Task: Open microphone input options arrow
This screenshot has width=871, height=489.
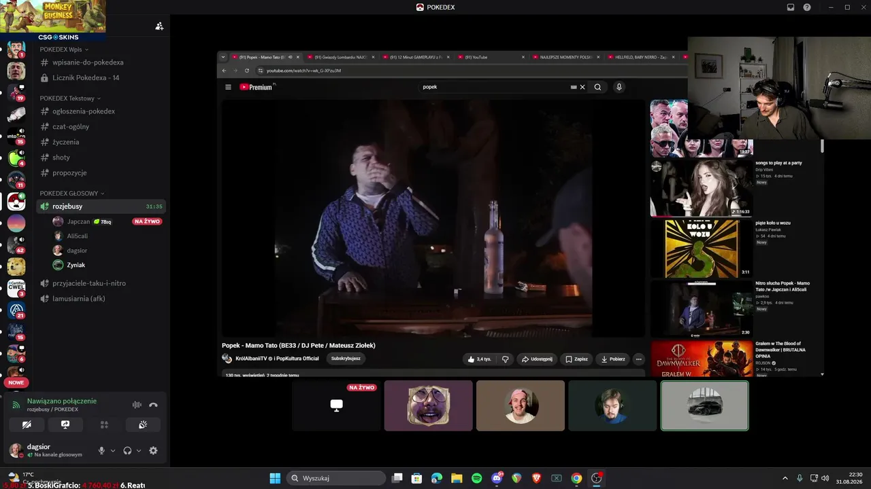Action: click(x=113, y=450)
